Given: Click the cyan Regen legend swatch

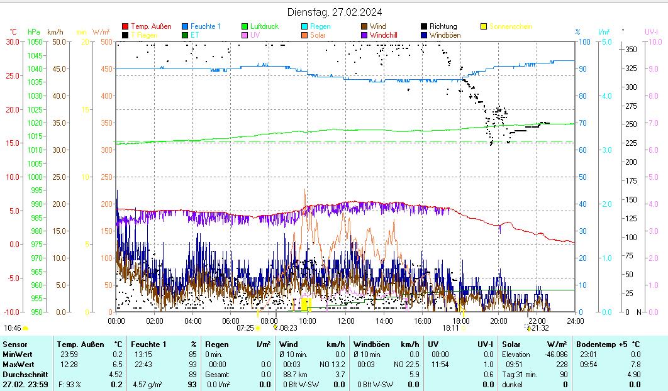Looking at the screenshot, I should point(304,27).
